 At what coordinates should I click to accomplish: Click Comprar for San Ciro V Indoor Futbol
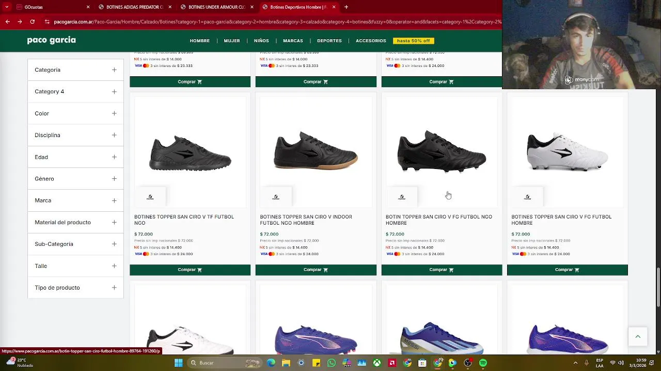click(316, 269)
